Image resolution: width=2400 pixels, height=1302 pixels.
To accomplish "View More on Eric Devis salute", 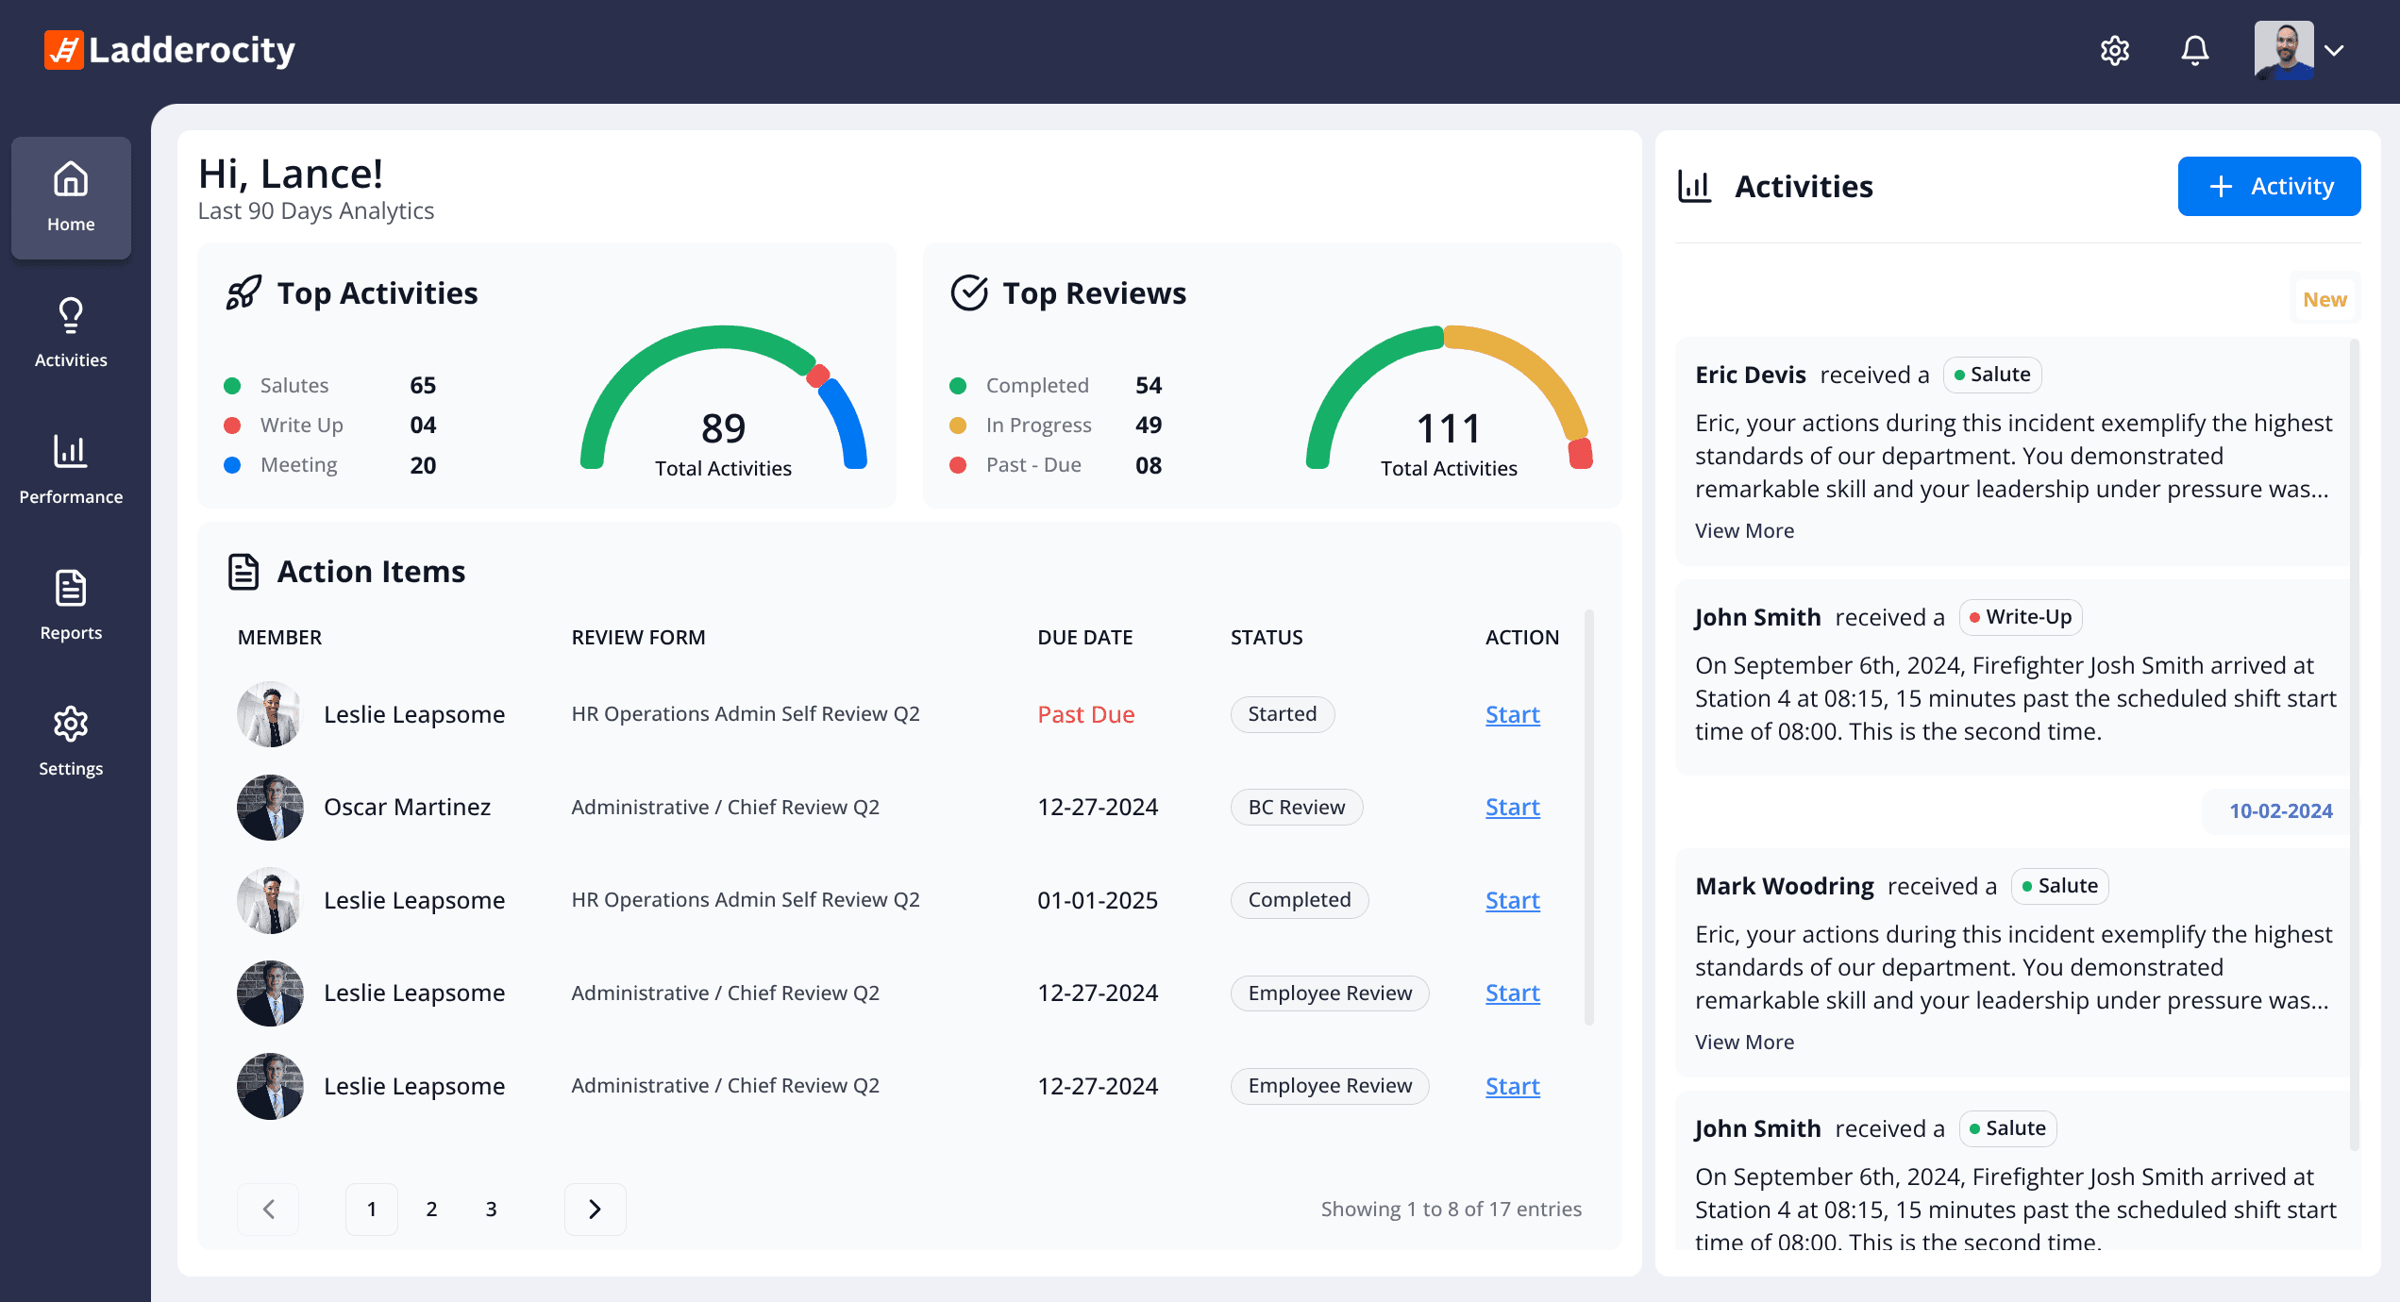I will tap(1744, 531).
